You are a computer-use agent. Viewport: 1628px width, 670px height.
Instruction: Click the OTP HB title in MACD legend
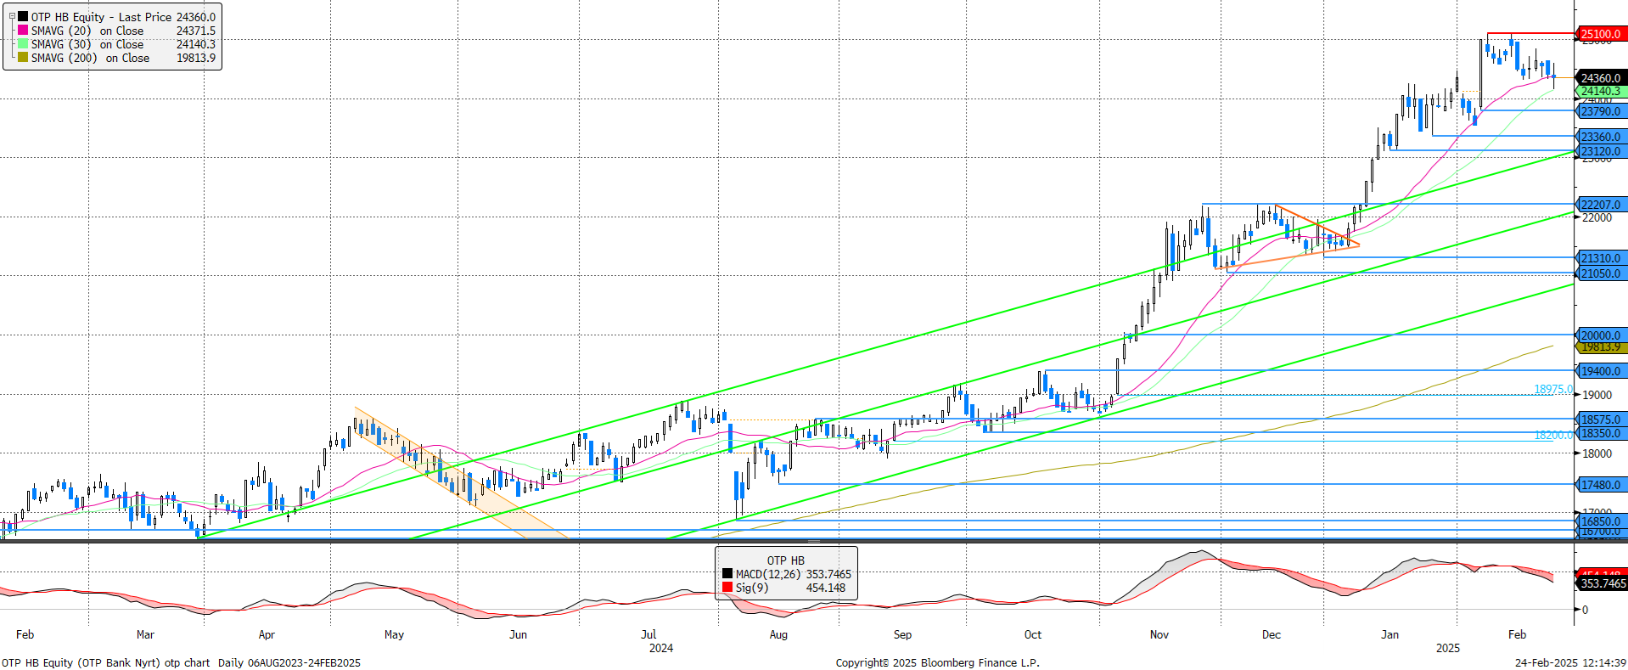pos(786,560)
